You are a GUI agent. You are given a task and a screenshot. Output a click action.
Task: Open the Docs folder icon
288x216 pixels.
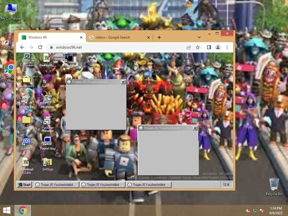[x=27, y=123]
